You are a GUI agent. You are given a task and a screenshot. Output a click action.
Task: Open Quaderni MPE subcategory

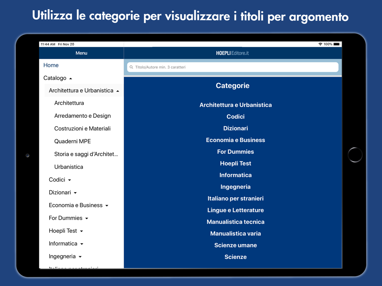[x=72, y=141]
